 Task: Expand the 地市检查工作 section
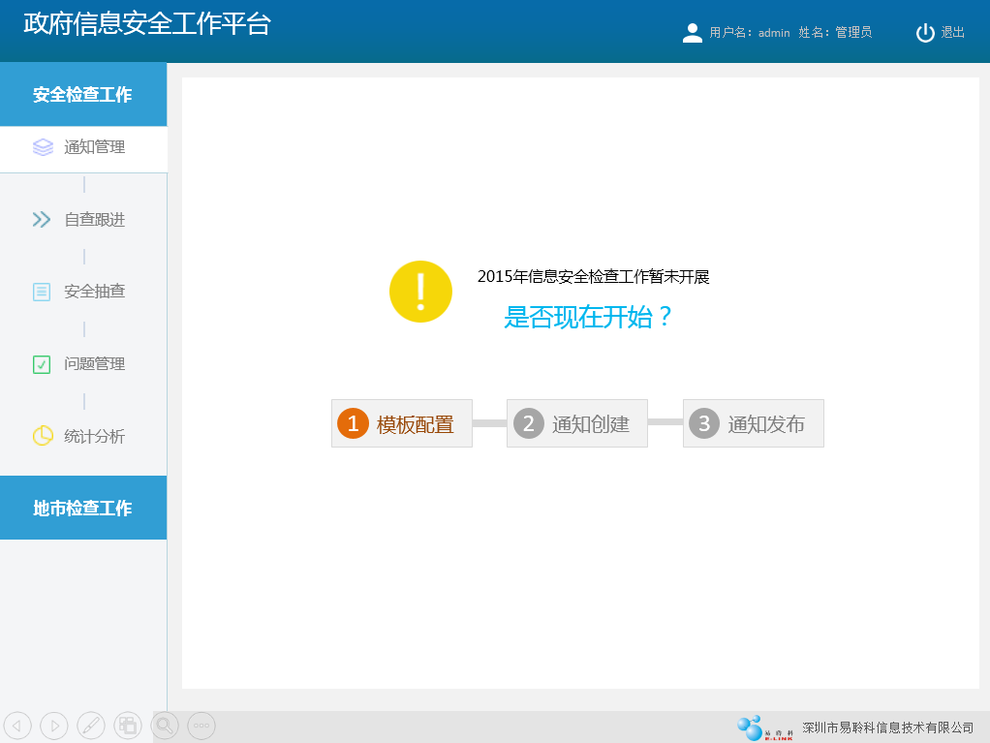83,508
